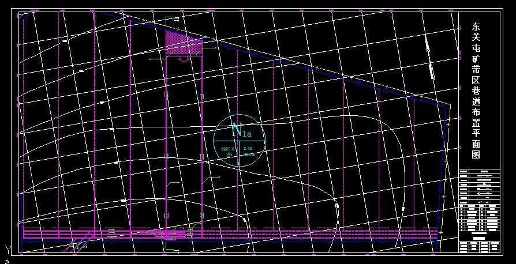Click the 2.40 value inside the cyan circle
The height and width of the screenshot is (264, 516).
[x=248, y=149]
